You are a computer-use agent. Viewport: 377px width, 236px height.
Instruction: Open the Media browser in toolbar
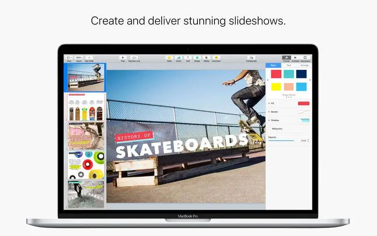click(x=206, y=58)
